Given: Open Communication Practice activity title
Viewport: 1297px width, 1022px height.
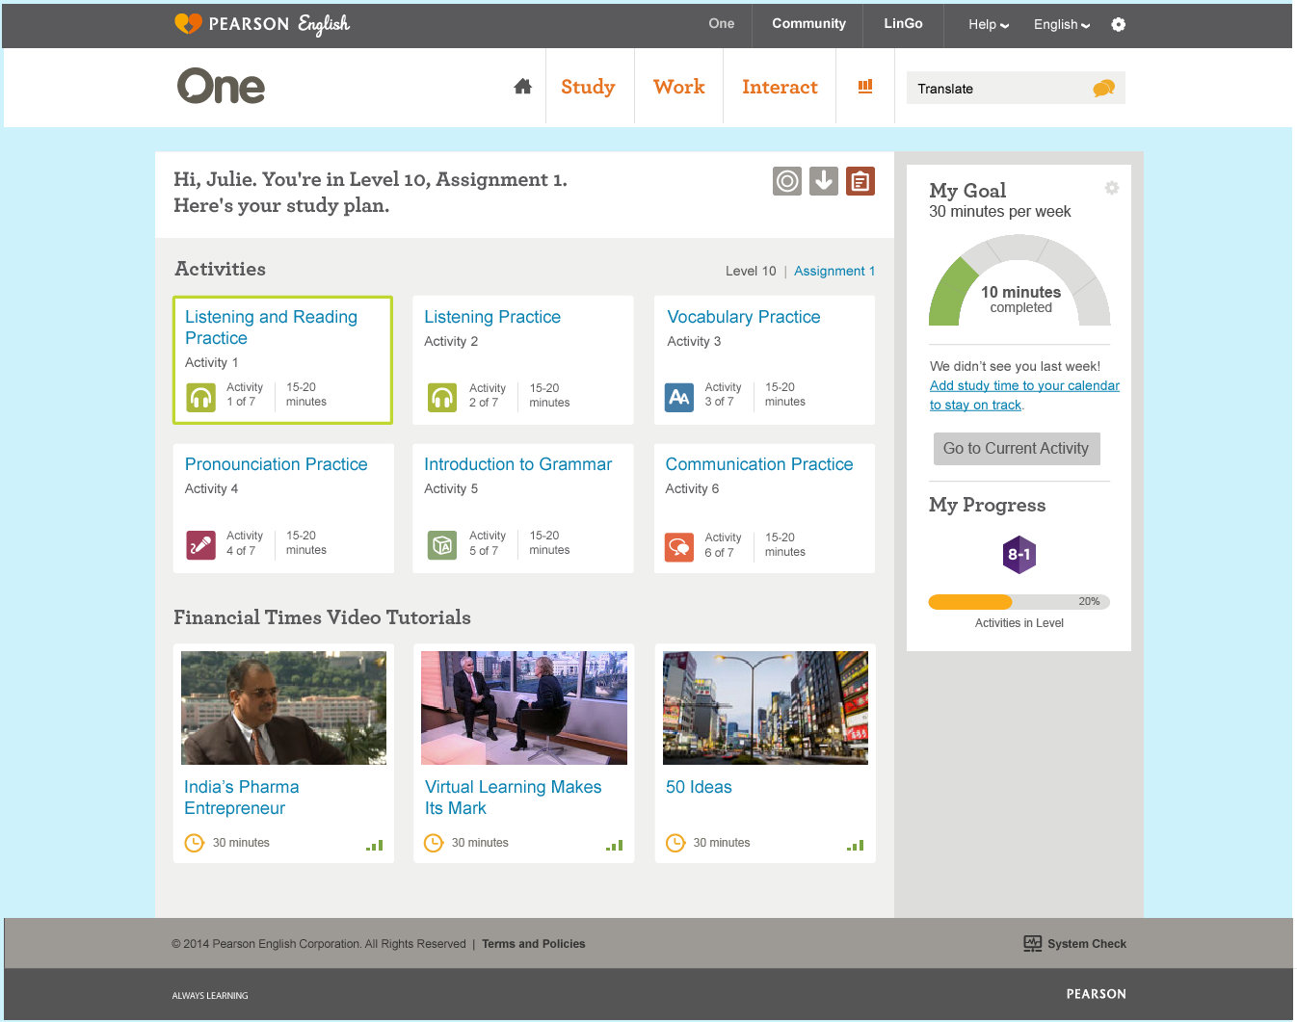Looking at the screenshot, I should click(759, 464).
